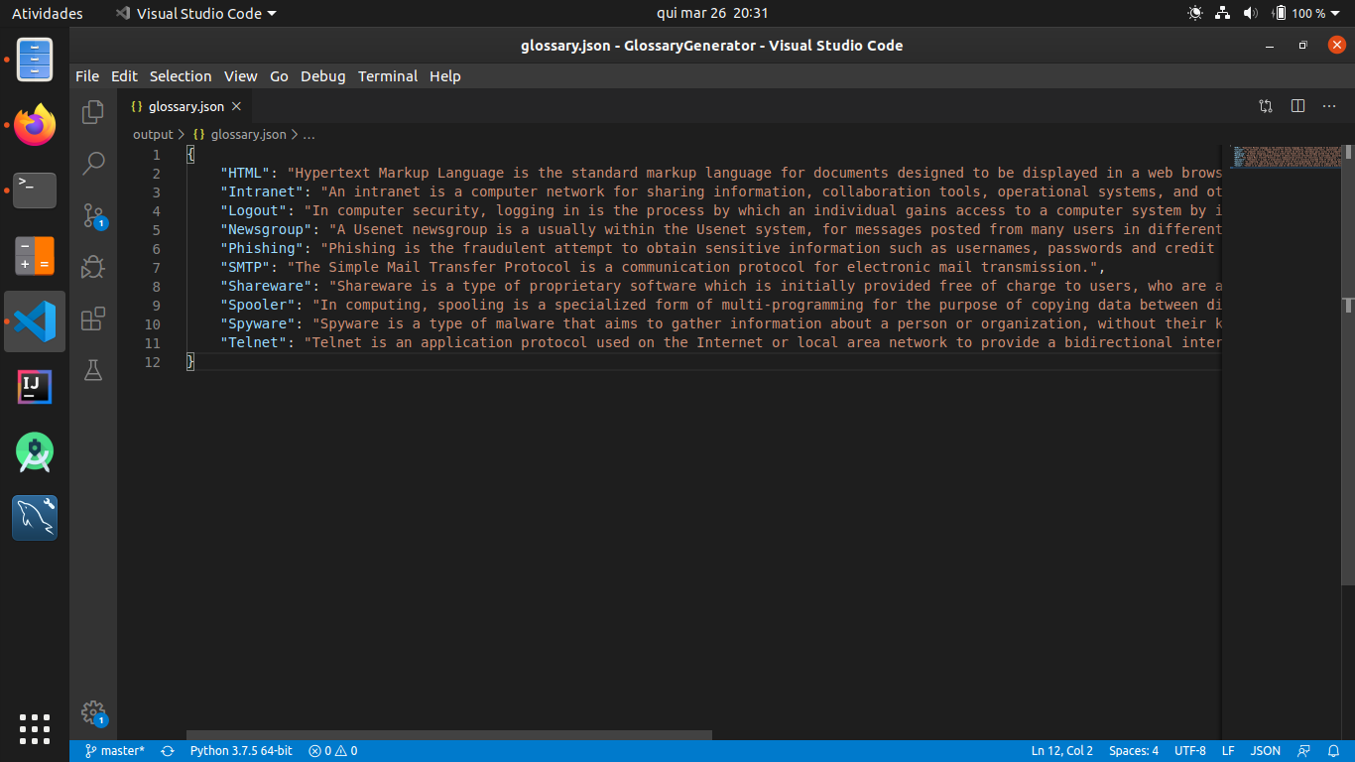Select Visual Studio Code dock icon
1355x762 pixels.
point(35,321)
